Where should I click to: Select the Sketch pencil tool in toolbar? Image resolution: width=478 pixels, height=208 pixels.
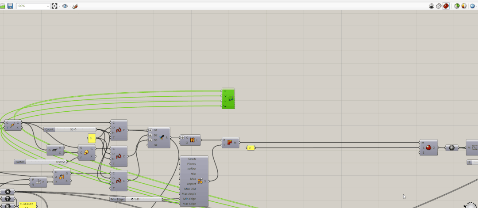pyautogui.click(x=75, y=6)
